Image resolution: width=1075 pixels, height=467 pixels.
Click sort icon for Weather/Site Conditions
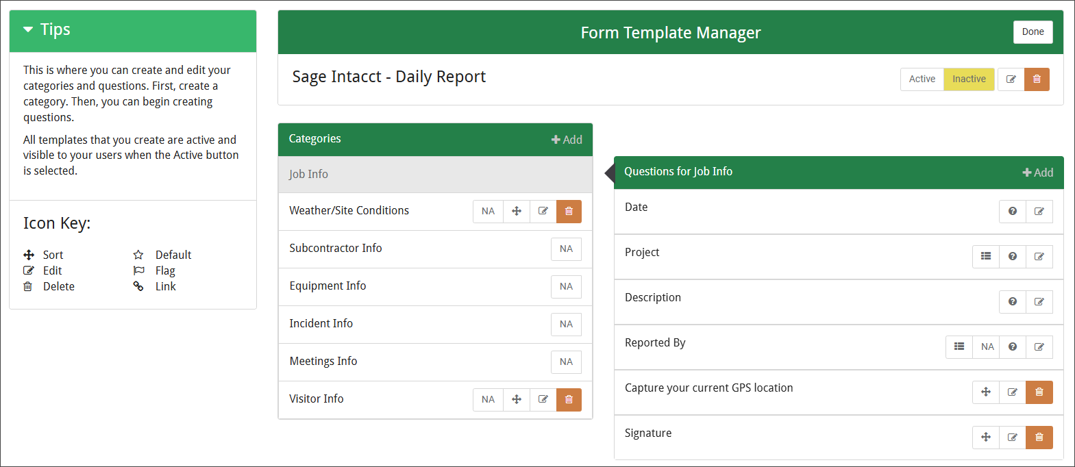pos(517,212)
